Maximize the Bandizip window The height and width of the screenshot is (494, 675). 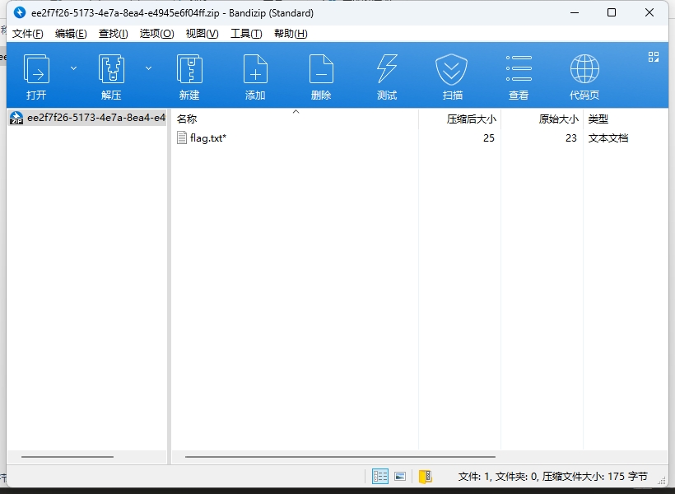612,12
